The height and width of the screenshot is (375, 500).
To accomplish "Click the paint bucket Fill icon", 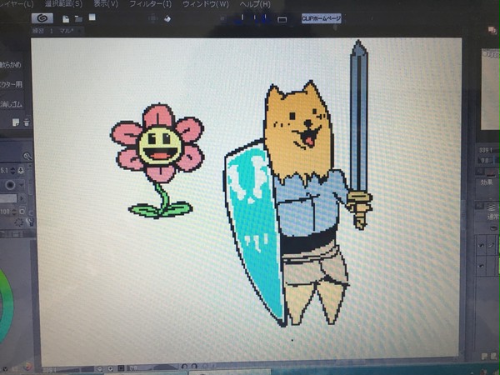I will click(x=167, y=19).
